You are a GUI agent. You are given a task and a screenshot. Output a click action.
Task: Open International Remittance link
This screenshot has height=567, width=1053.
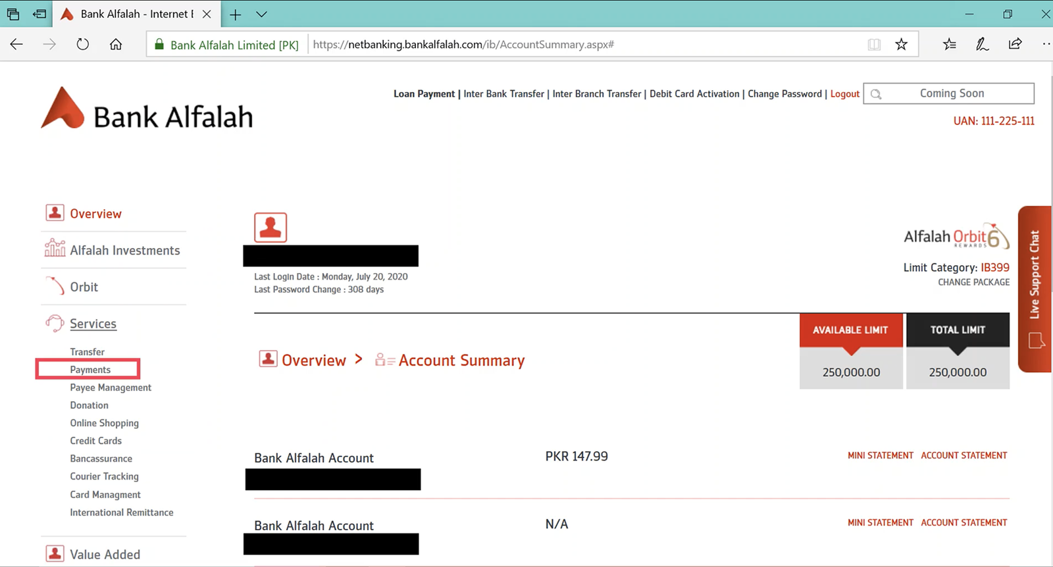coord(122,512)
